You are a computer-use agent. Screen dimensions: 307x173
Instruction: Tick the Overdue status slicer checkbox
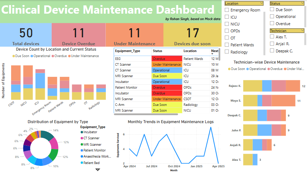pyautogui.click(x=272, y=23)
